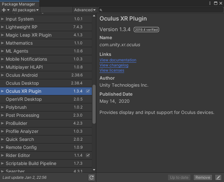Open the Advanced dropdown menu
The image size is (224, 182).
click(84, 10)
